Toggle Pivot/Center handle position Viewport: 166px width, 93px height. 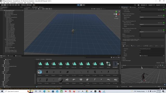(24, 5)
